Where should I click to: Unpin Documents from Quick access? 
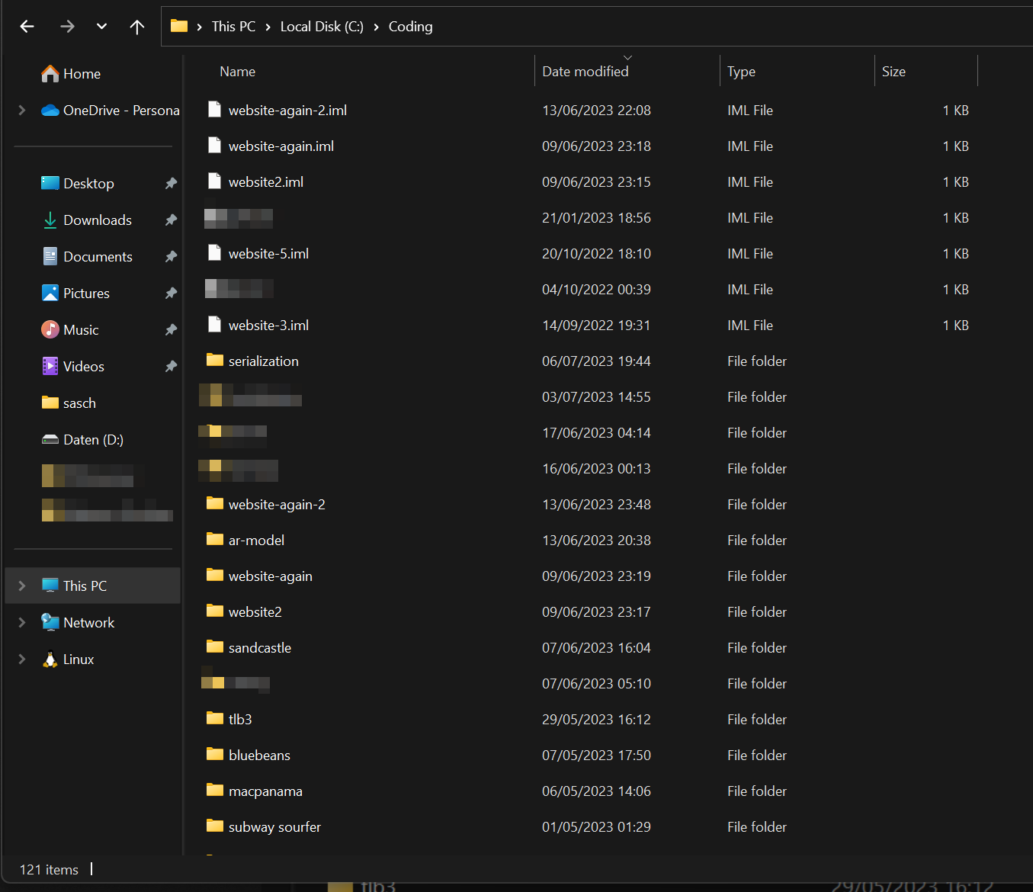coord(171,256)
